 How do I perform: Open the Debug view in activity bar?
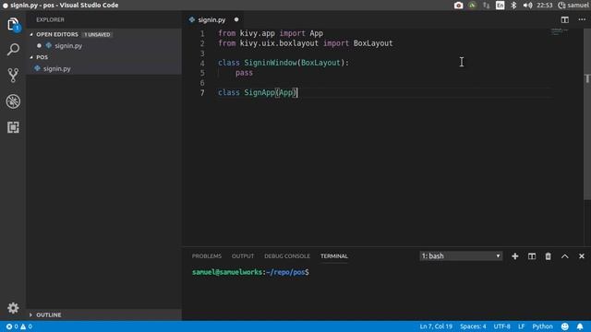tap(13, 101)
